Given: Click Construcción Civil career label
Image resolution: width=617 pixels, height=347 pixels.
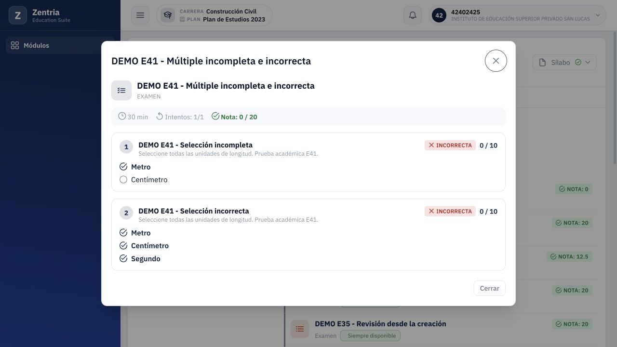Looking at the screenshot, I should [231, 11].
